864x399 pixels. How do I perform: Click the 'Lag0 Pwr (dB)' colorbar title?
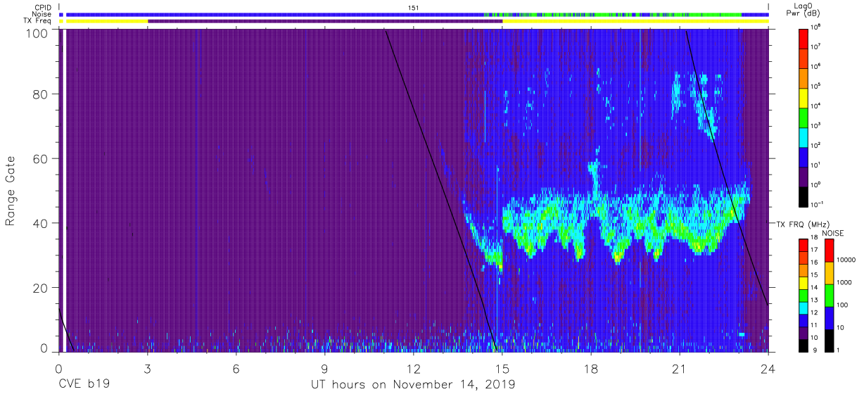pos(803,9)
